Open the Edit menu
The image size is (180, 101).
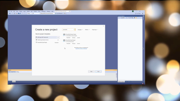14,12
